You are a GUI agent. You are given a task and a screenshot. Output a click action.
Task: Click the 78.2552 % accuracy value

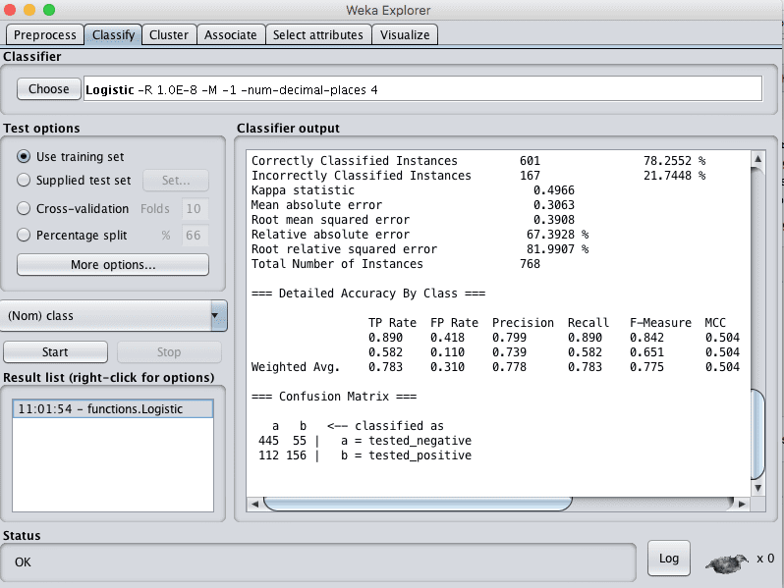(675, 161)
